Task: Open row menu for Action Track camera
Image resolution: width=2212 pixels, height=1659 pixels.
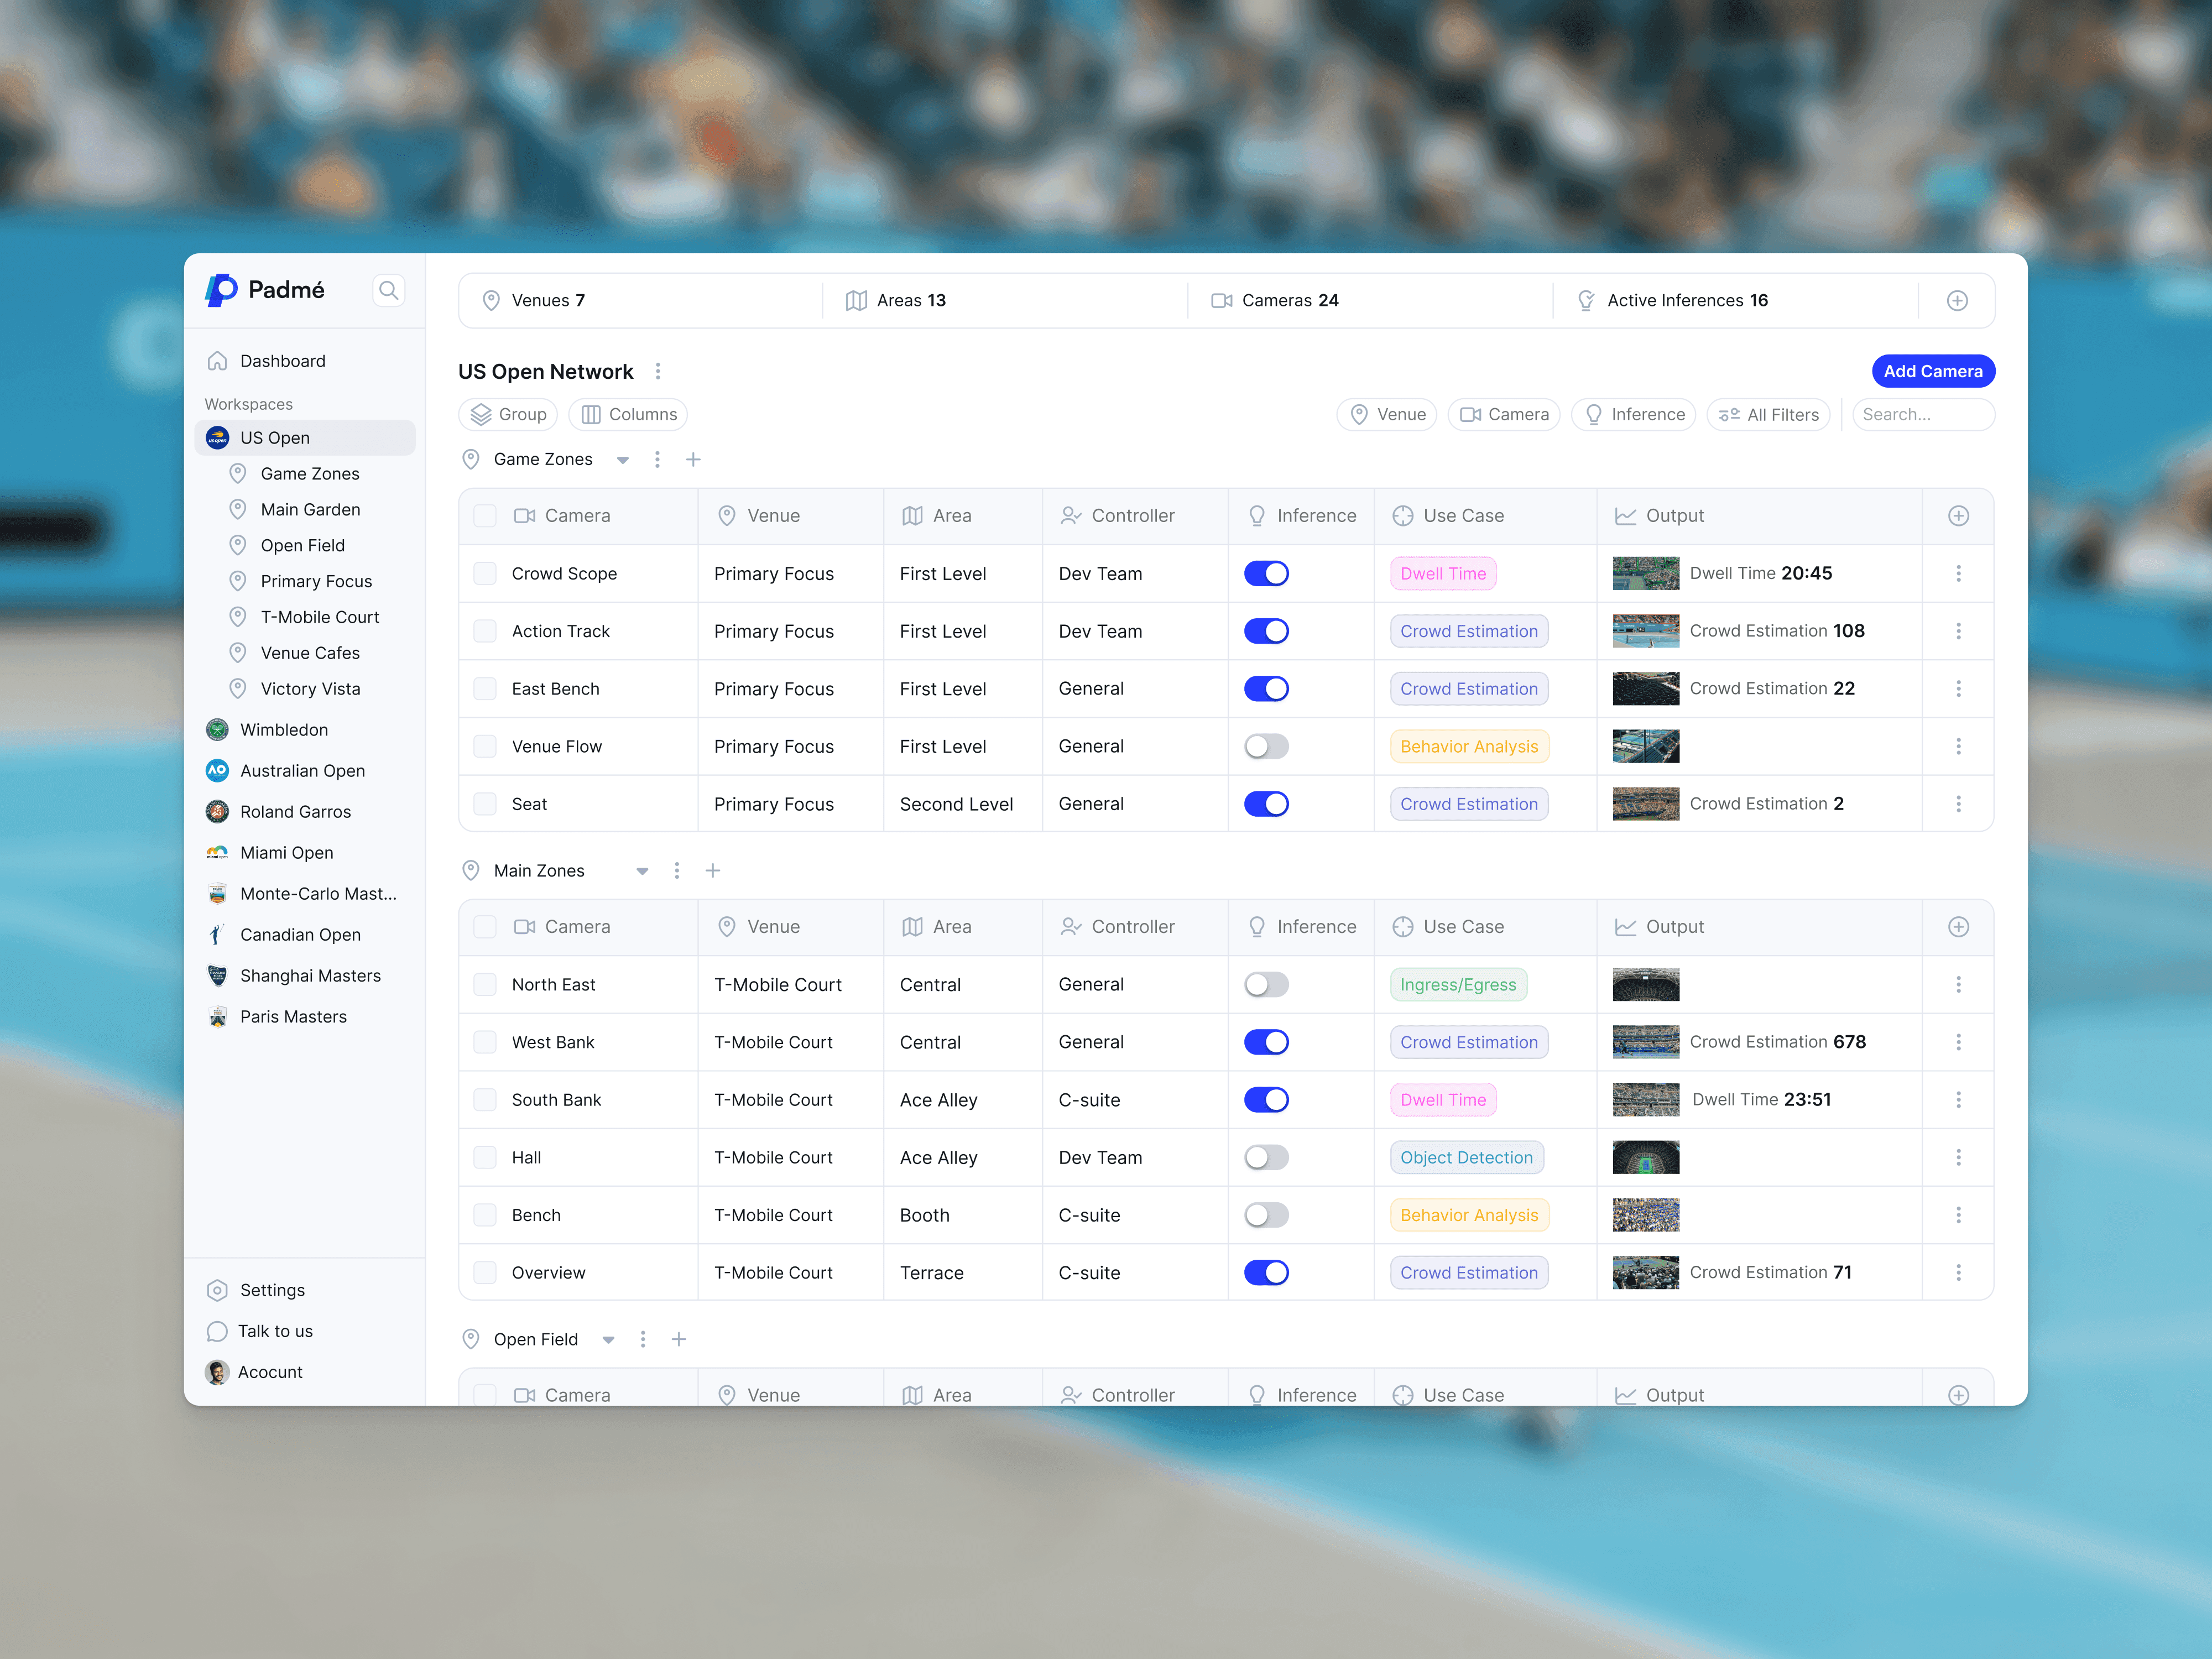Action: 1958,631
